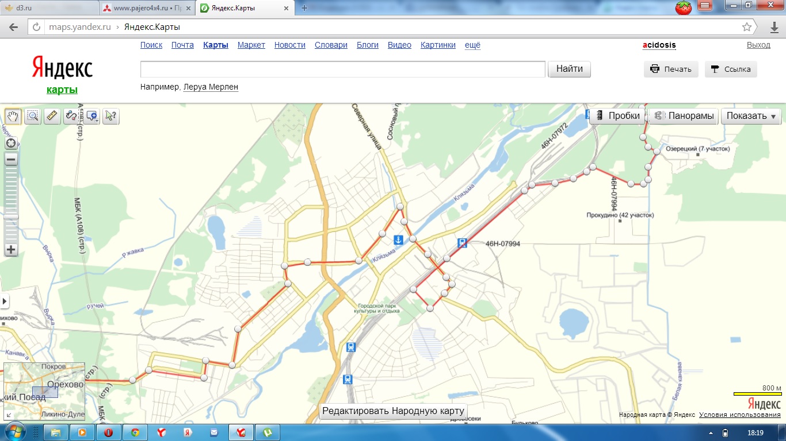Image resolution: width=786 pixels, height=441 pixels.
Task: Open the Блоги service link
Action: pyautogui.click(x=368, y=45)
